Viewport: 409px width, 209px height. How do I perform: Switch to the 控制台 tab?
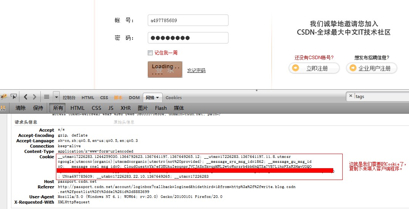pyautogui.click(x=69, y=98)
